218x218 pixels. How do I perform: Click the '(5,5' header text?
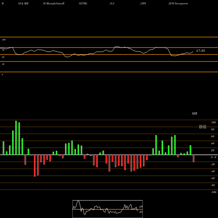coord(112,3)
